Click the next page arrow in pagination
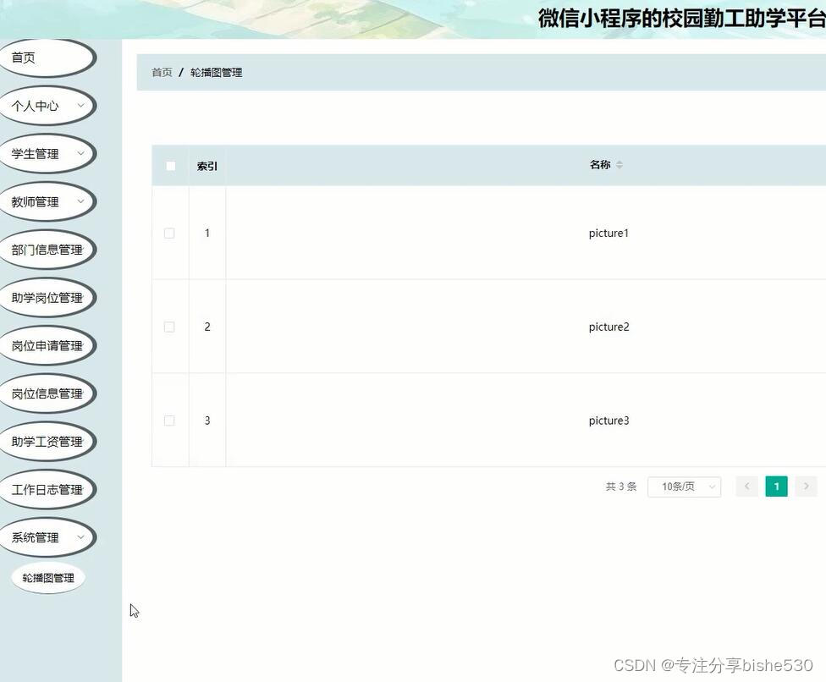The width and height of the screenshot is (826, 682). pyautogui.click(x=805, y=486)
